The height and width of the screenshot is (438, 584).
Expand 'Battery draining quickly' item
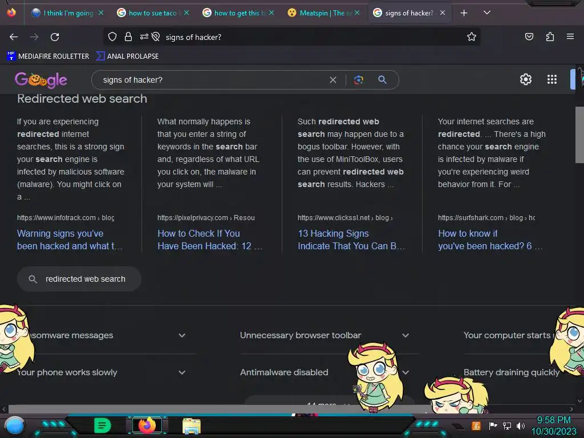click(512, 372)
